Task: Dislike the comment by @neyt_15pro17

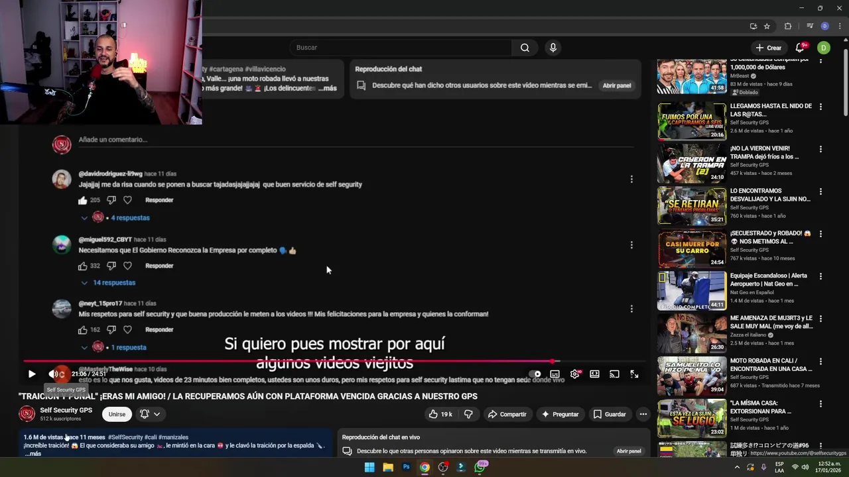Action: (x=111, y=330)
